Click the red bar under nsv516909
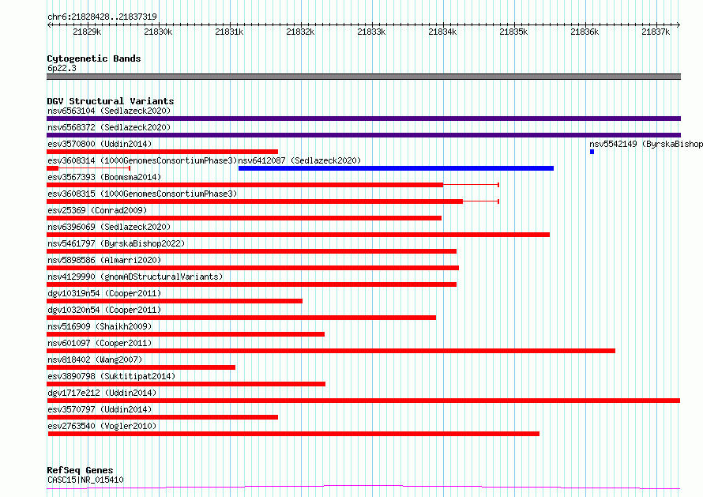The height and width of the screenshot is (497, 703). click(x=186, y=334)
